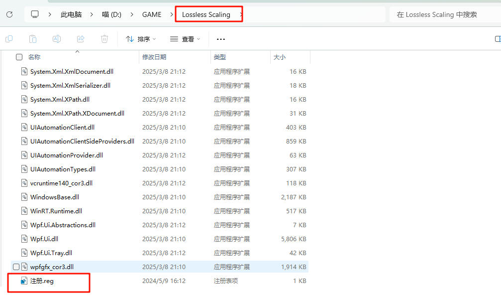Image resolution: width=501 pixels, height=298 pixels.
Task: Sort by 类型 column header
Action: (x=220, y=57)
